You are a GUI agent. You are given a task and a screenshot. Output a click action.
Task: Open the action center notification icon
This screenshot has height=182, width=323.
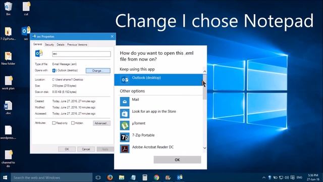(x=292, y=177)
